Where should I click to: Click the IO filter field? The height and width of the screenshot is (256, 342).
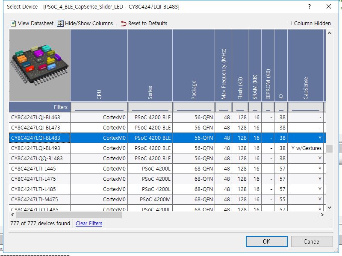pyautogui.click(x=281, y=107)
